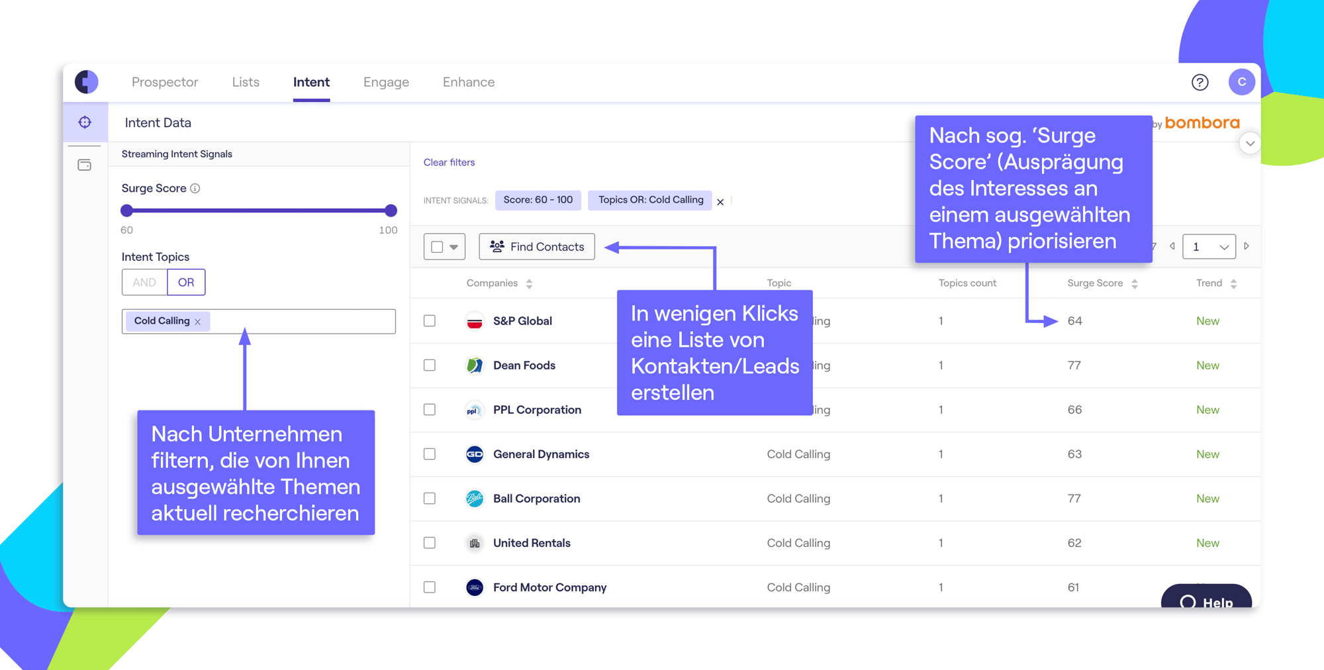Image resolution: width=1324 pixels, height=670 pixels.
Task: Check the Dean Foods row checkbox
Action: 430,365
